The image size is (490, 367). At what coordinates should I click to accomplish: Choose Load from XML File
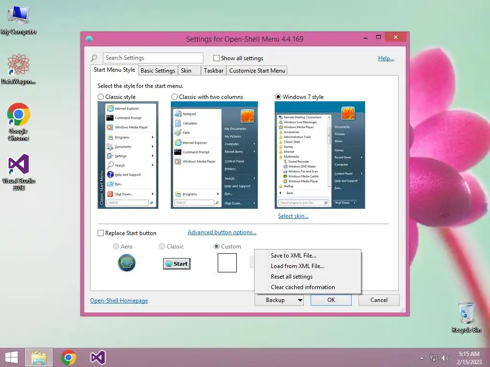coord(308,266)
